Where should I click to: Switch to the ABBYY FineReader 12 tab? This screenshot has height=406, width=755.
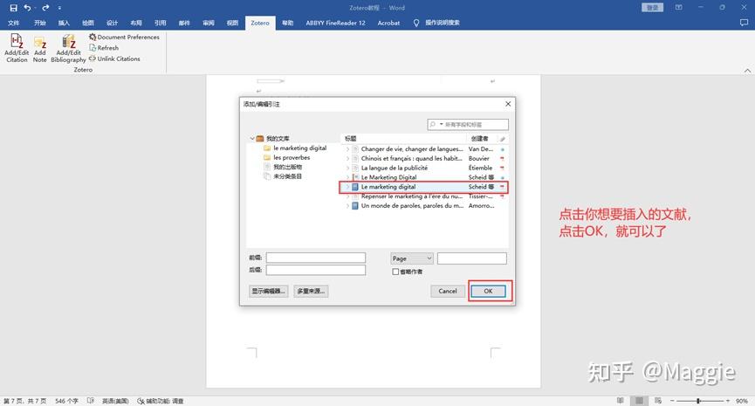point(336,23)
